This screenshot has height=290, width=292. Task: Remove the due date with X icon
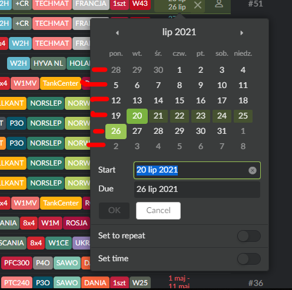tap(198, 5)
